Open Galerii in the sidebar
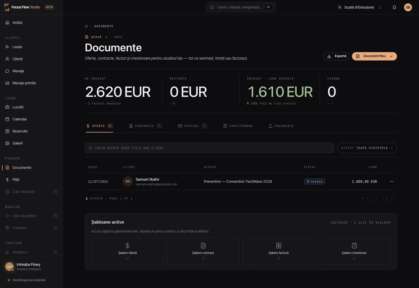The image size is (419, 288). tap(31, 143)
